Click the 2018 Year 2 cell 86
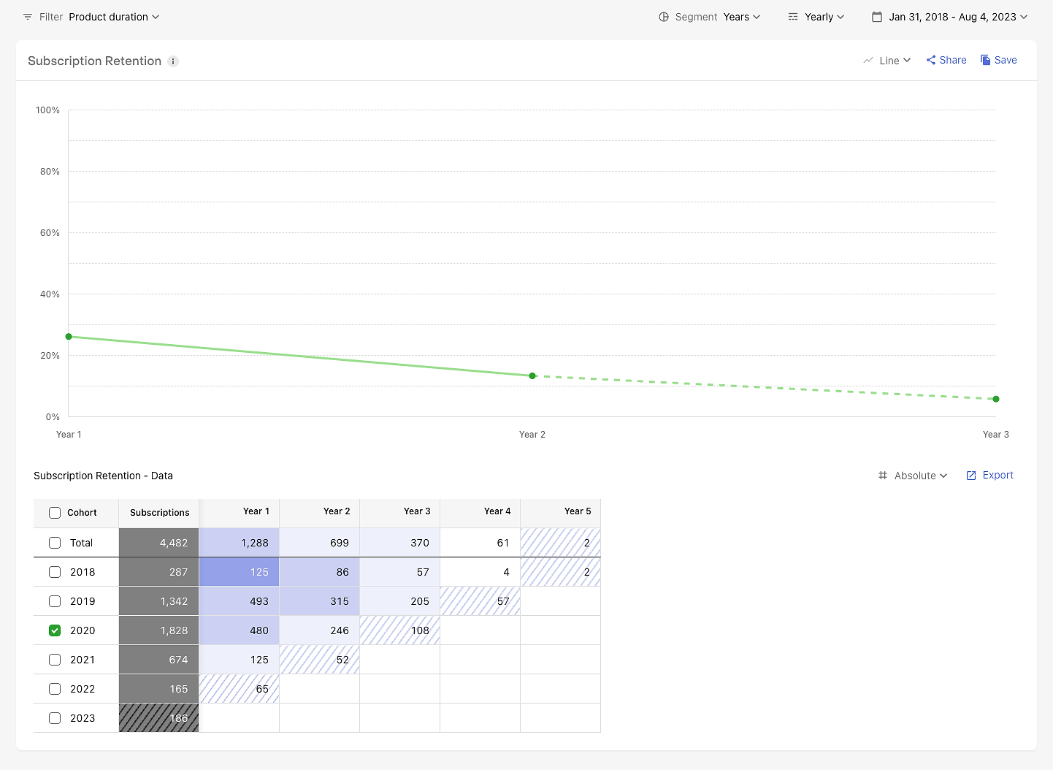Viewport: 1053px width, 770px height. click(320, 572)
